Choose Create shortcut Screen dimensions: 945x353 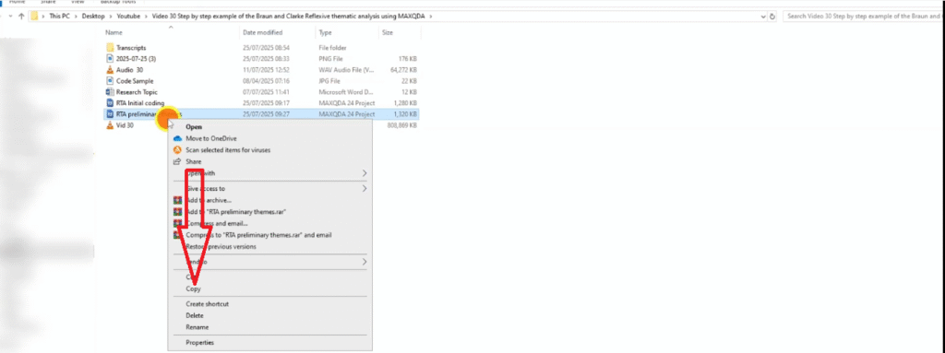click(207, 304)
